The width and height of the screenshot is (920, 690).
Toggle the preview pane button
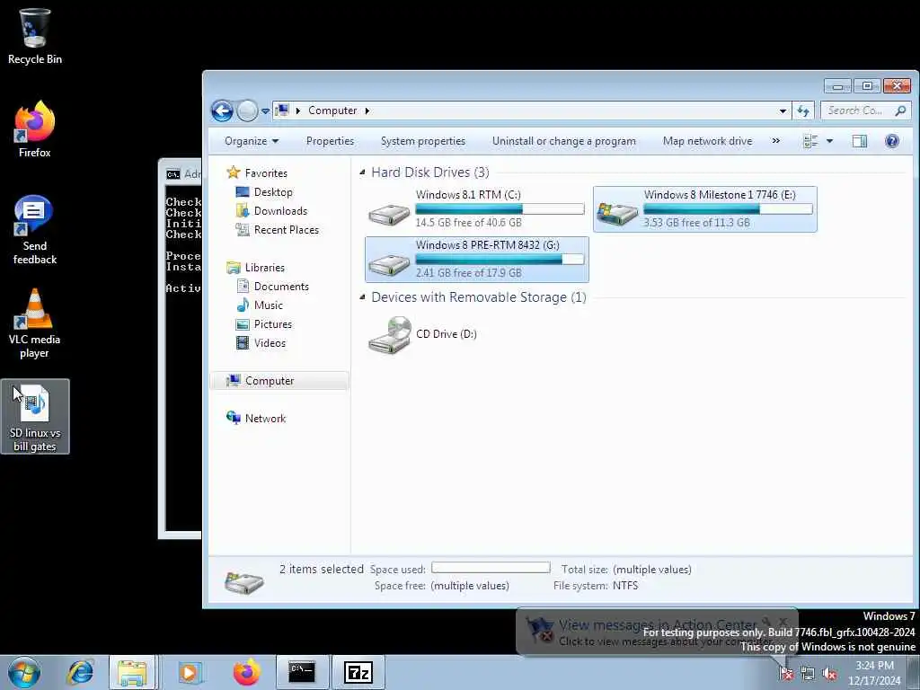(x=860, y=141)
